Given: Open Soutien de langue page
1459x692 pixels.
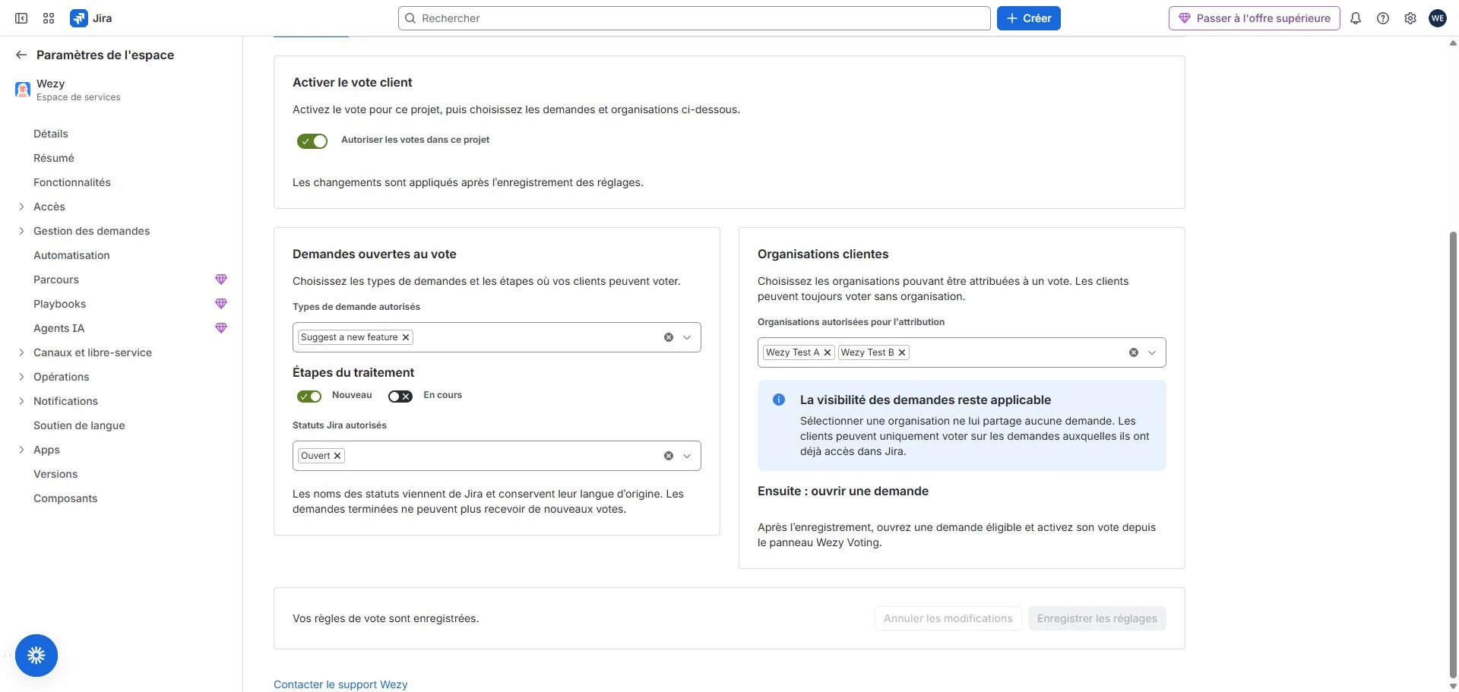Looking at the screenshot, I should pos(79,425).
